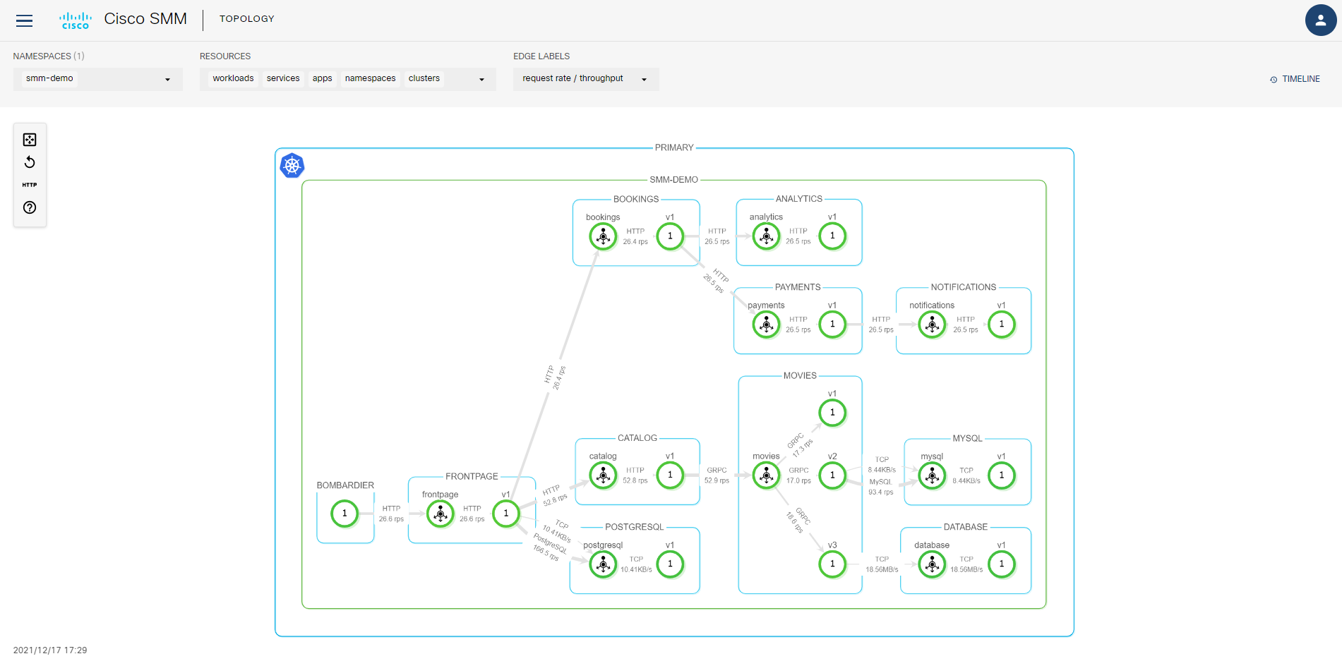1342x661 pixels.
Task: Click the movies v1 workload node
Action: click(x=832, y=413)
